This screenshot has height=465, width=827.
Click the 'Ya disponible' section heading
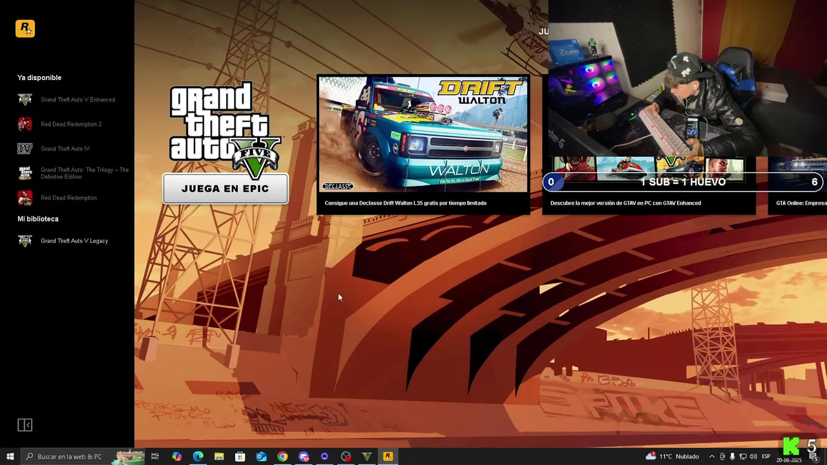coord(39,77)
